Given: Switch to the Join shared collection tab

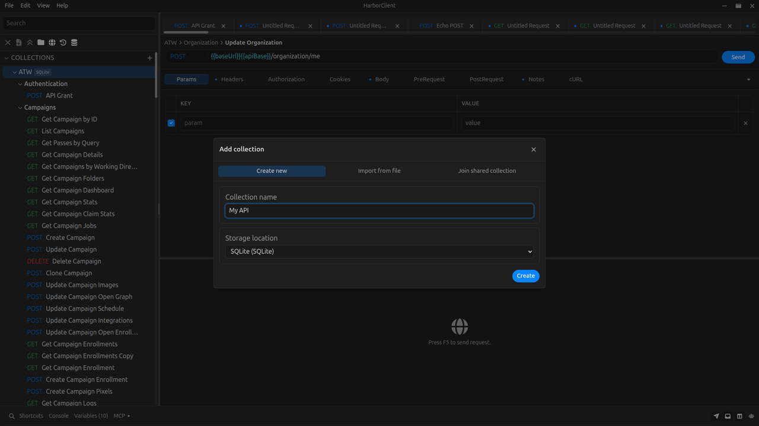Looking at the screenshot, I should point(487,171).
